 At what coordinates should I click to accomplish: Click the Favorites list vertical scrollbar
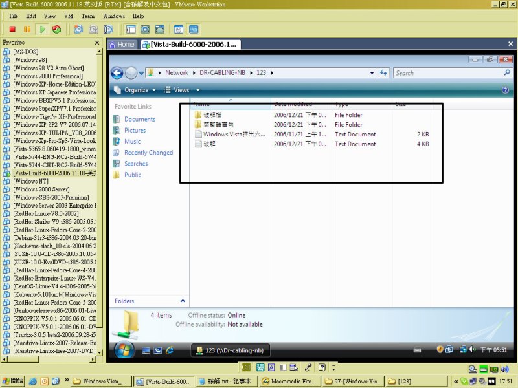pos(99,201)
